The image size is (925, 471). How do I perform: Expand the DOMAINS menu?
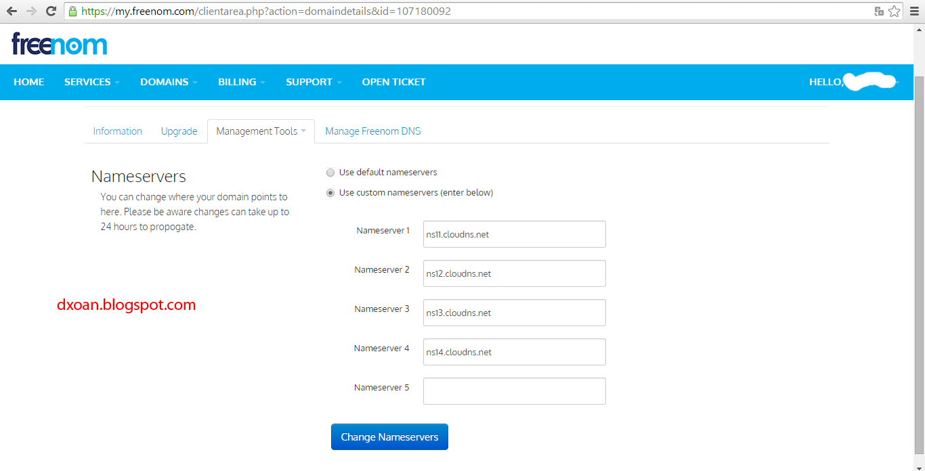coord(169,82)
